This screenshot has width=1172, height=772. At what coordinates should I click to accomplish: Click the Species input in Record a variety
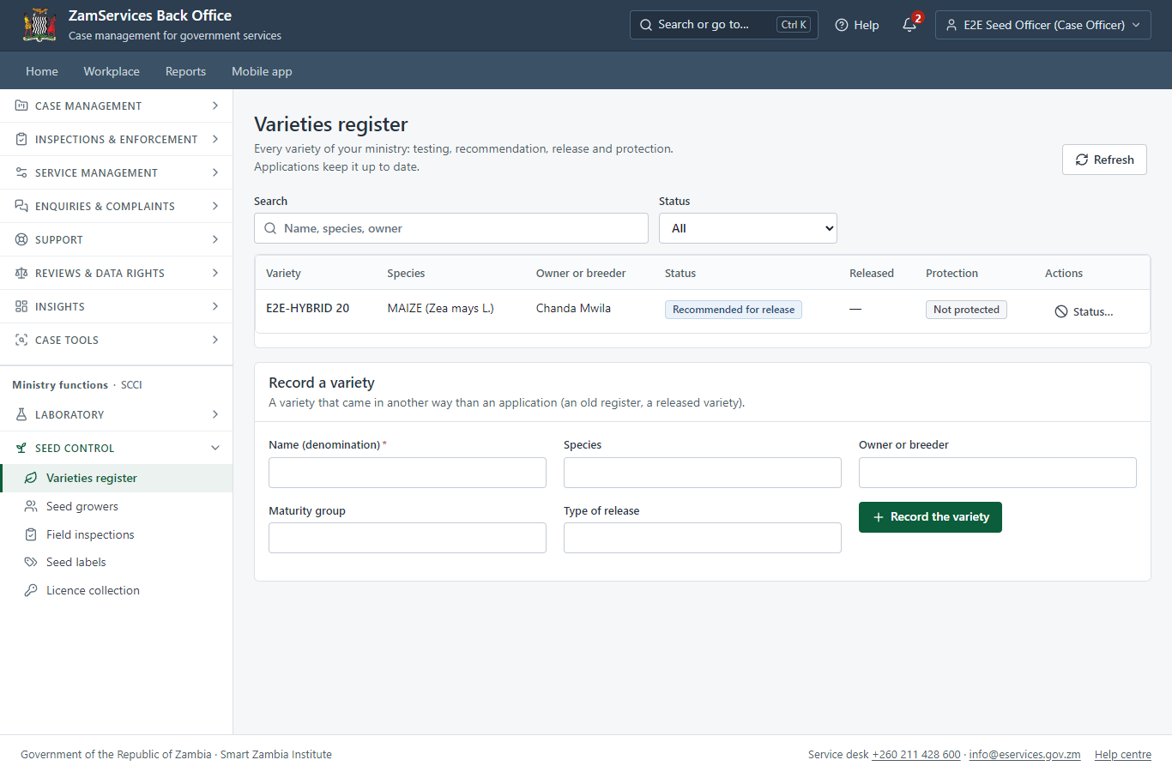[x=703, y=473]
